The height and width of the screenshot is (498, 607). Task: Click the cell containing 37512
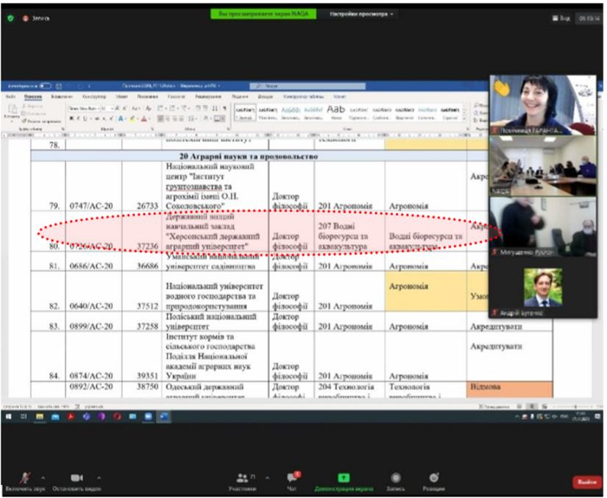(142, 291)
